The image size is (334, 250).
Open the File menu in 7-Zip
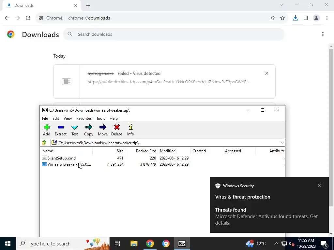(45, 118)
